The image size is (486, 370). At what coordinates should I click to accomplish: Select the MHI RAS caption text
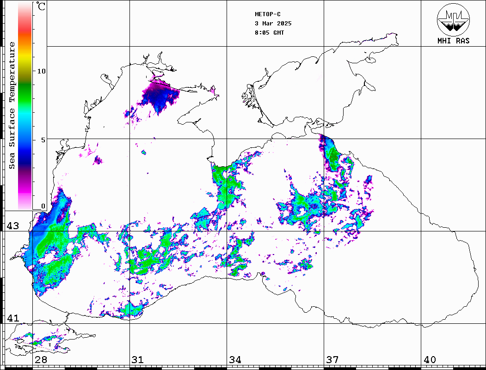coord(453,41)
